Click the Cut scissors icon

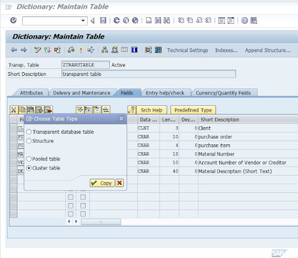(14, 110)
